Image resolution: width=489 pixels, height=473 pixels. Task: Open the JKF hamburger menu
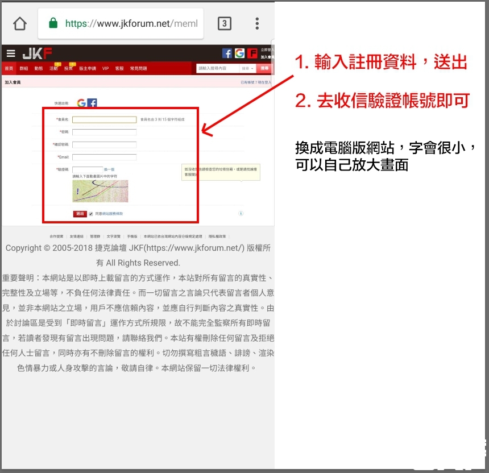(x=11, y=53)
